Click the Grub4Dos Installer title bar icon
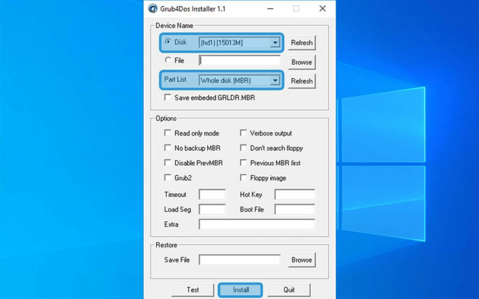 153,8
